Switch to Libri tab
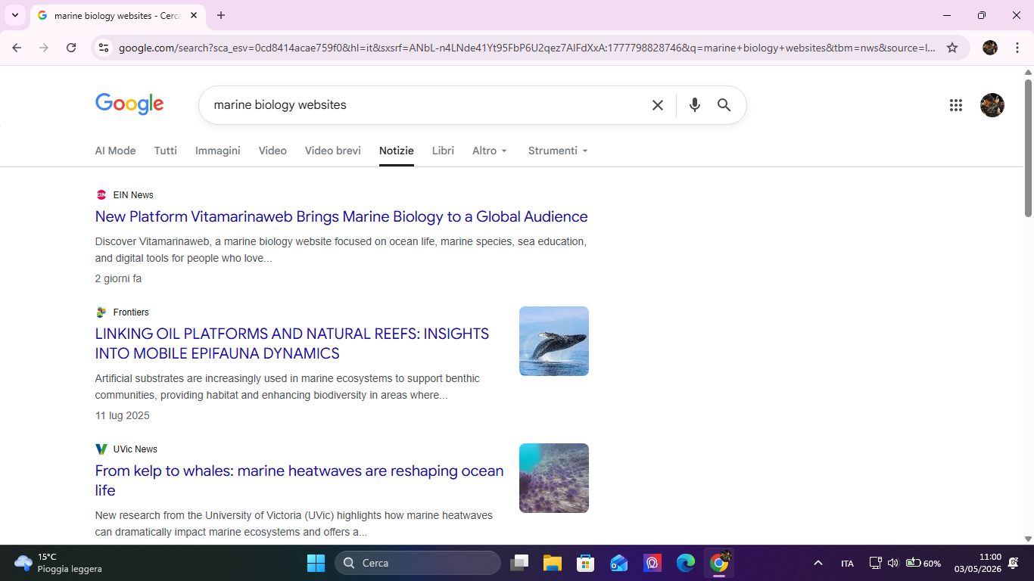Viewport: 1034px width, 581px height. pyautogui.click(x=443, y=151)
